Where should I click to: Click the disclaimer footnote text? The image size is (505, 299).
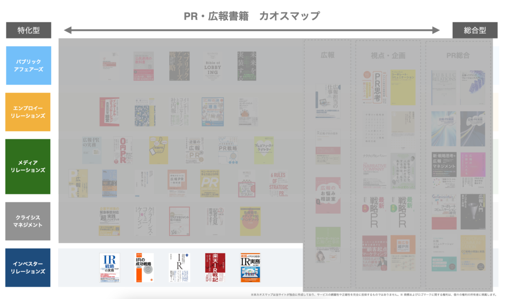pos(374,295)
